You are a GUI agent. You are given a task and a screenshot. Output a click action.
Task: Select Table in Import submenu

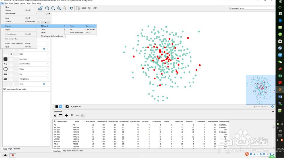click(x=51, y=29)
